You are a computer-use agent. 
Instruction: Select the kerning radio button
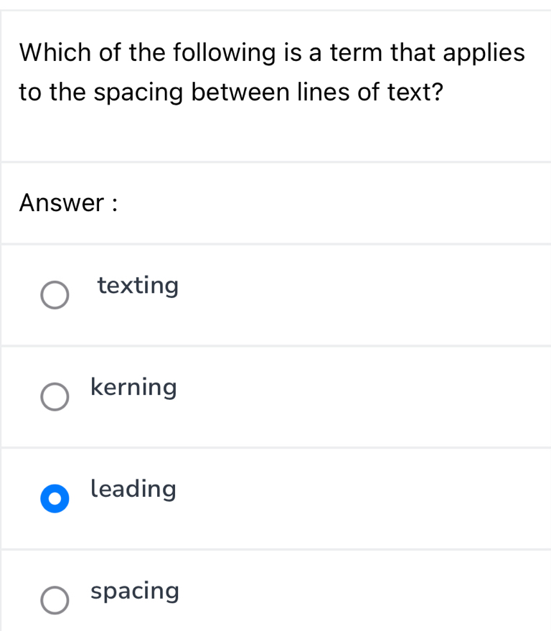point(55,396)
